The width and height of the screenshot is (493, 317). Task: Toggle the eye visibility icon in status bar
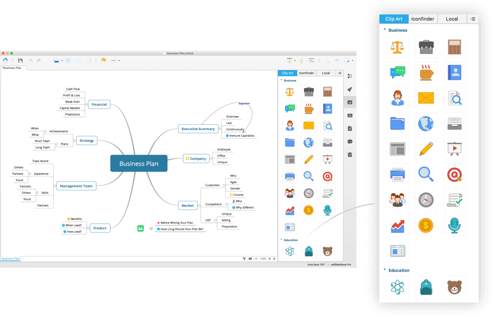click(x=250, y=259)
